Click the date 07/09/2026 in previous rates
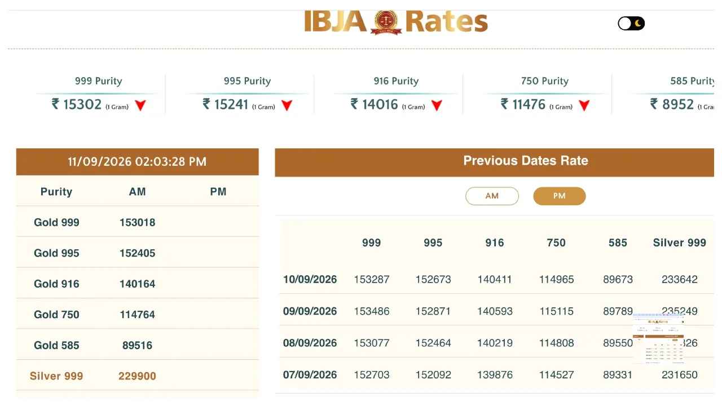 pos(310,375)
